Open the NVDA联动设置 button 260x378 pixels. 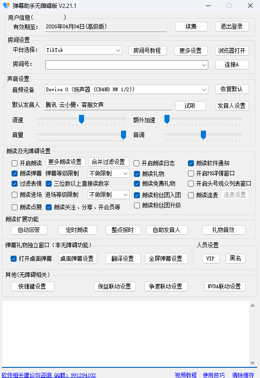click(224, 286)
